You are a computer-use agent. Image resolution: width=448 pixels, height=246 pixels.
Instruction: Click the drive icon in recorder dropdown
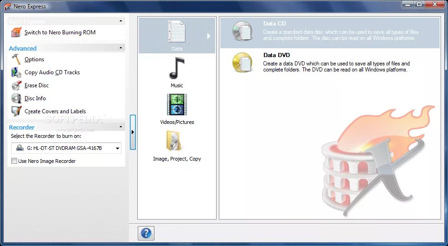pos(20,148)
